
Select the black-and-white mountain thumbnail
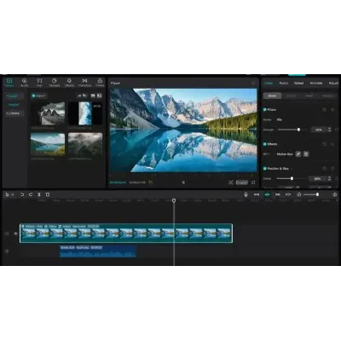click(48, 113)
